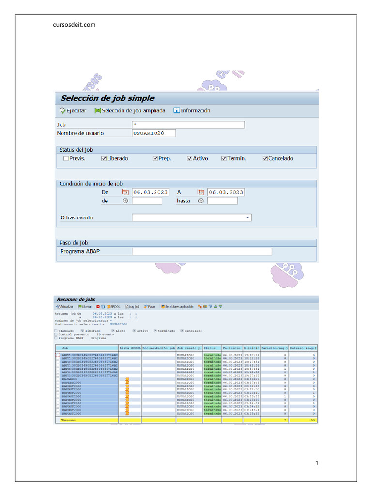Toggle the Cancelado status checkbox
The height and width of the screenshot is (496, 372).
[265, 158]
